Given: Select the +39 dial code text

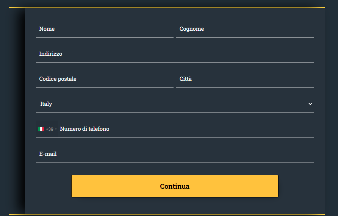Looking at the screenshot, I should [x=50, y=129].
